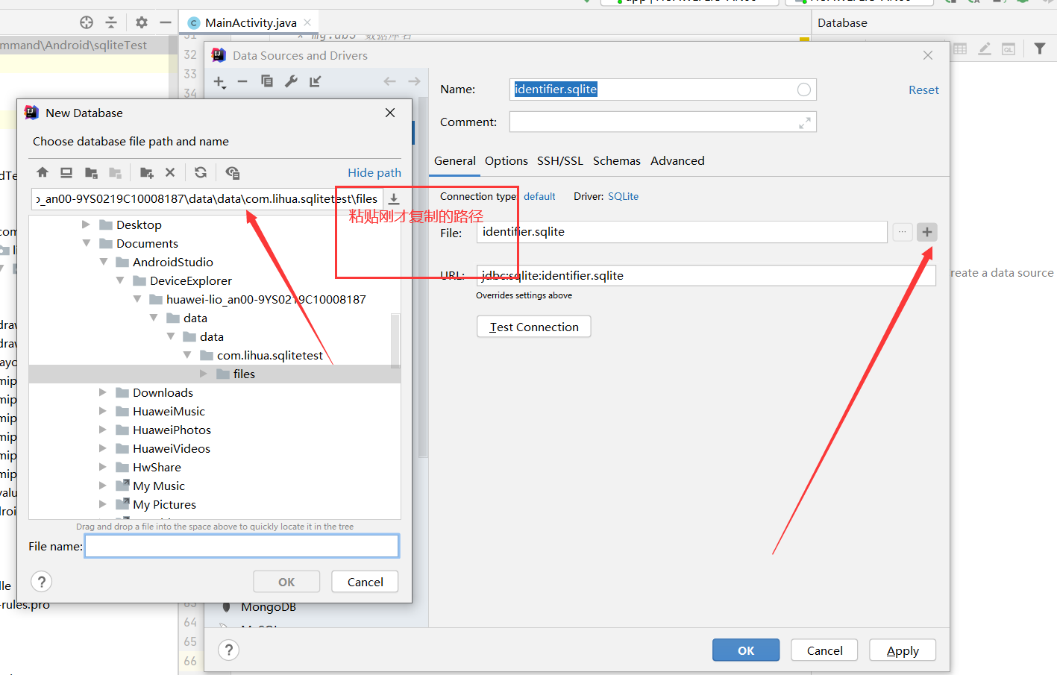Click the edit pencil icon in Database panel
This screenshot has height=675, width=1057.
(985, 48)
